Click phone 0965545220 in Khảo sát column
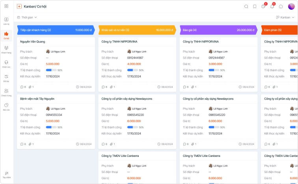Screen dimensions: 298x184 click(136, 115)
